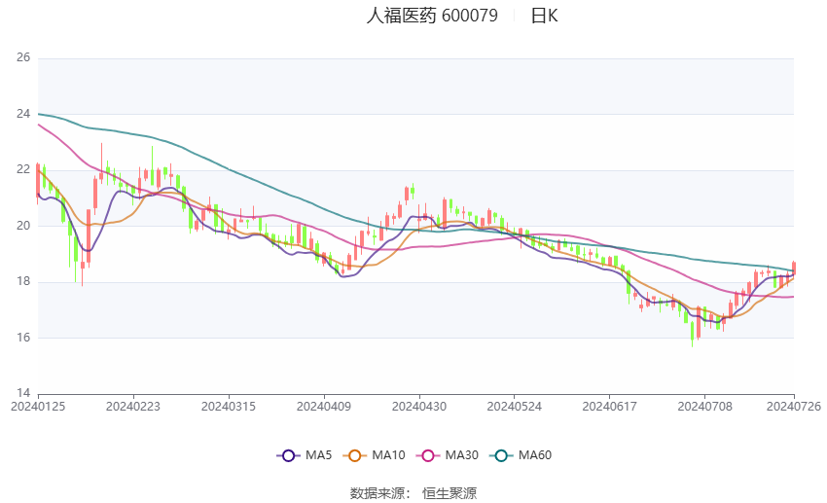Click the 22 price axis label
The height and width of the screenshot is (503, 827).
(x=23, y=170)
